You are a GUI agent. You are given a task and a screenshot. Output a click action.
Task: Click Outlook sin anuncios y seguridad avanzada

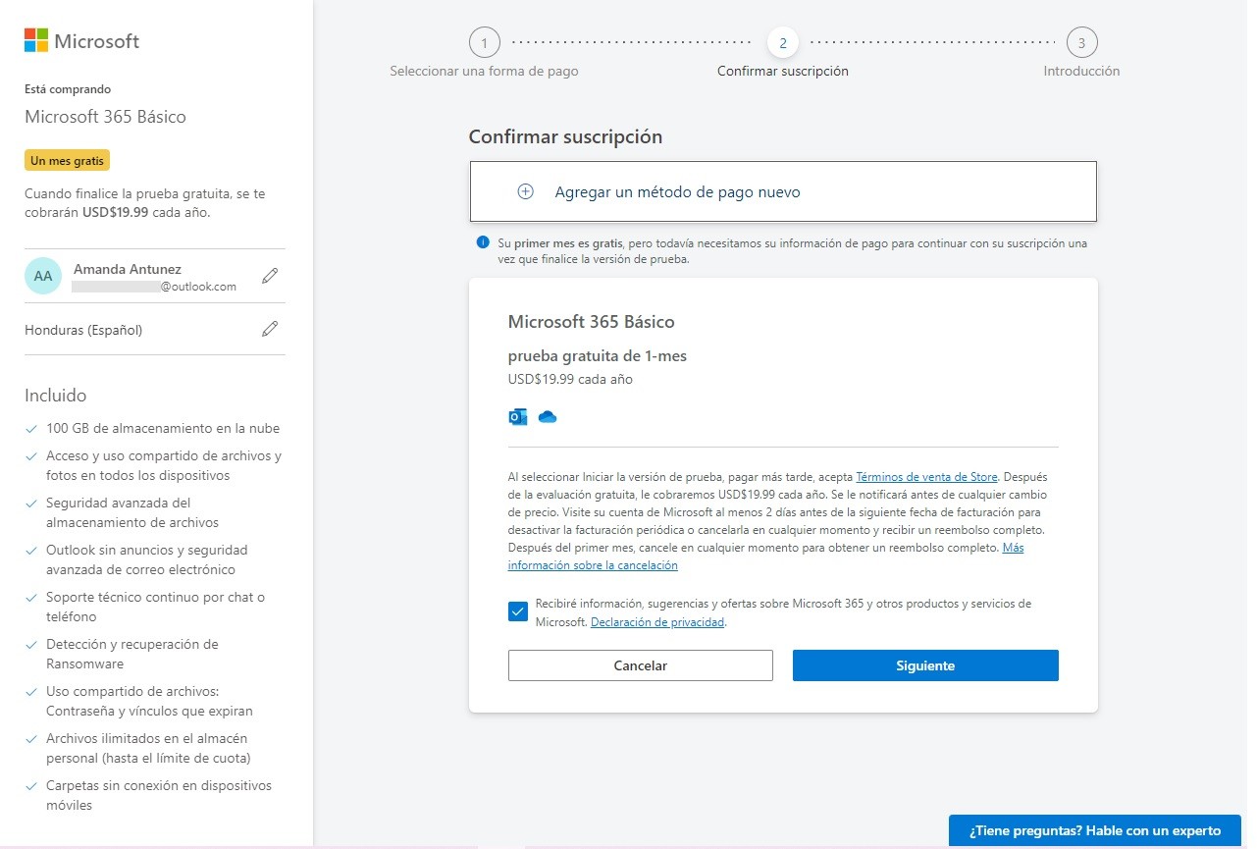point(147,560)
